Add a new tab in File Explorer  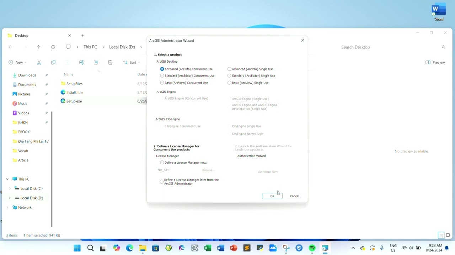[x=82, y=35]
